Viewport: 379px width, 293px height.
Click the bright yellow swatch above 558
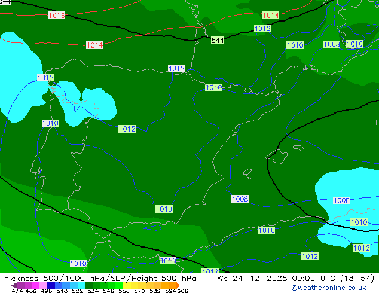pos(127,285)
